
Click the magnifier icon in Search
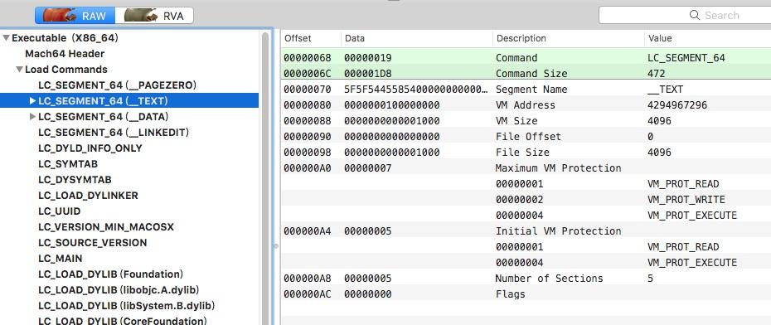(x=694, y=15)
